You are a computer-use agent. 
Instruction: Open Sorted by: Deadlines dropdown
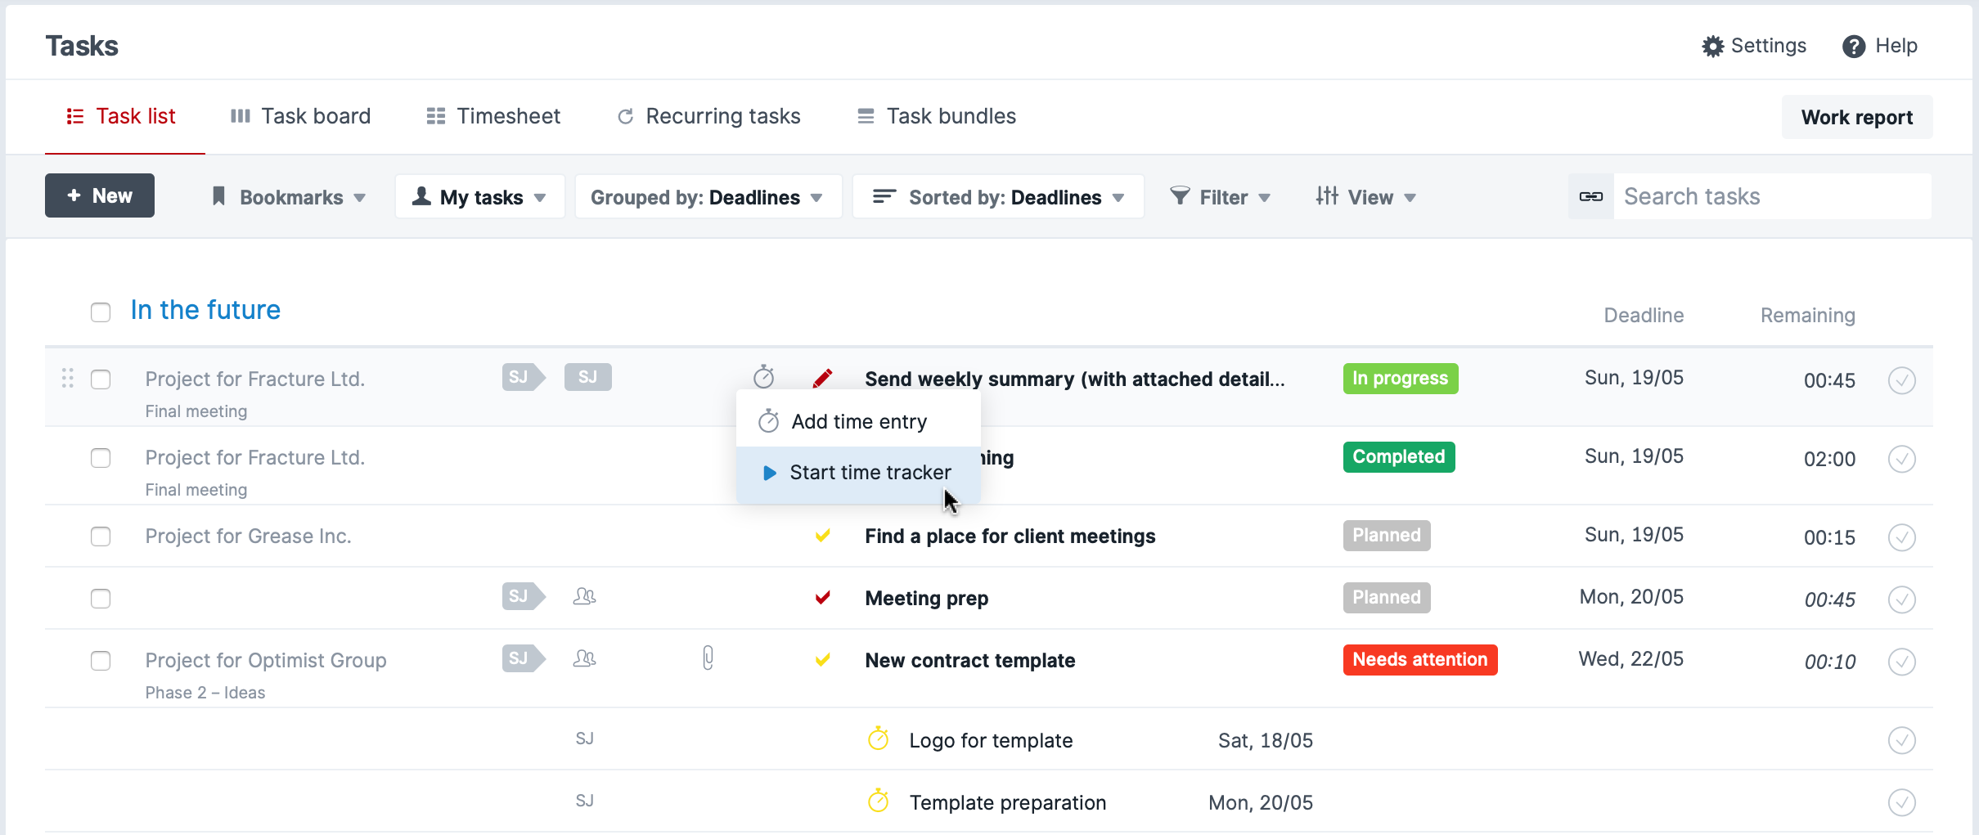click(x=997, y=196)
